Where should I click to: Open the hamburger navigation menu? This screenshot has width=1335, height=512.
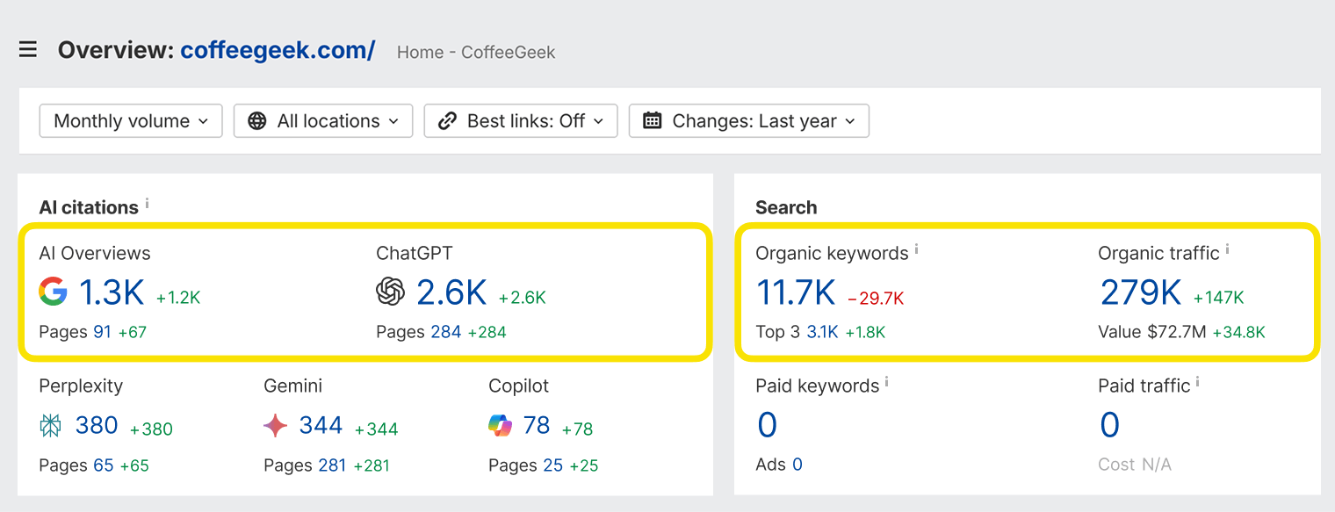click(x=27, y=49)
